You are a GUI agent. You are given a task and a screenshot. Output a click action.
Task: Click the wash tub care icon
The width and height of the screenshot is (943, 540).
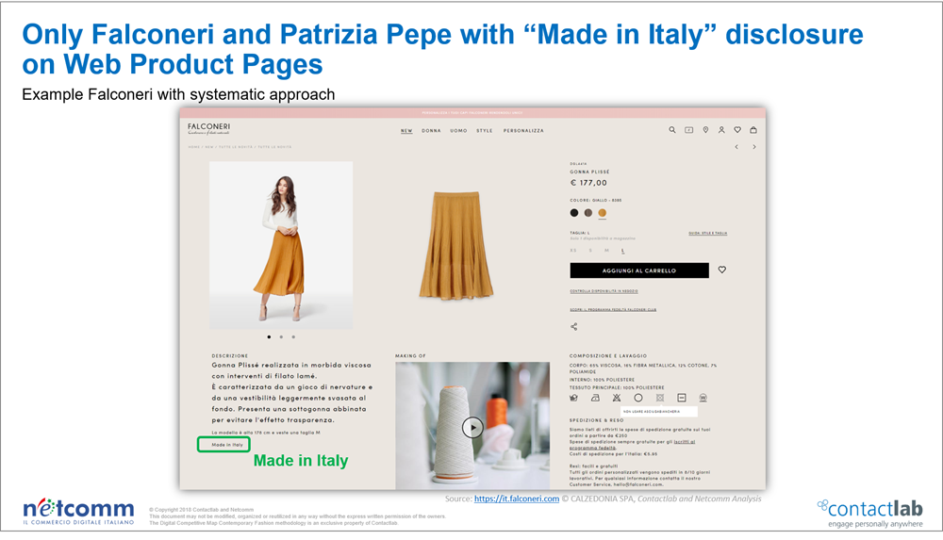(573, 398)
